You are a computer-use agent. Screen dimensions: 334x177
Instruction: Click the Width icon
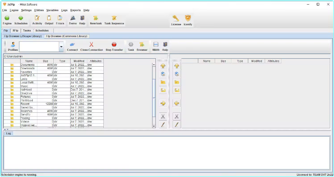(x=156, y=47)
